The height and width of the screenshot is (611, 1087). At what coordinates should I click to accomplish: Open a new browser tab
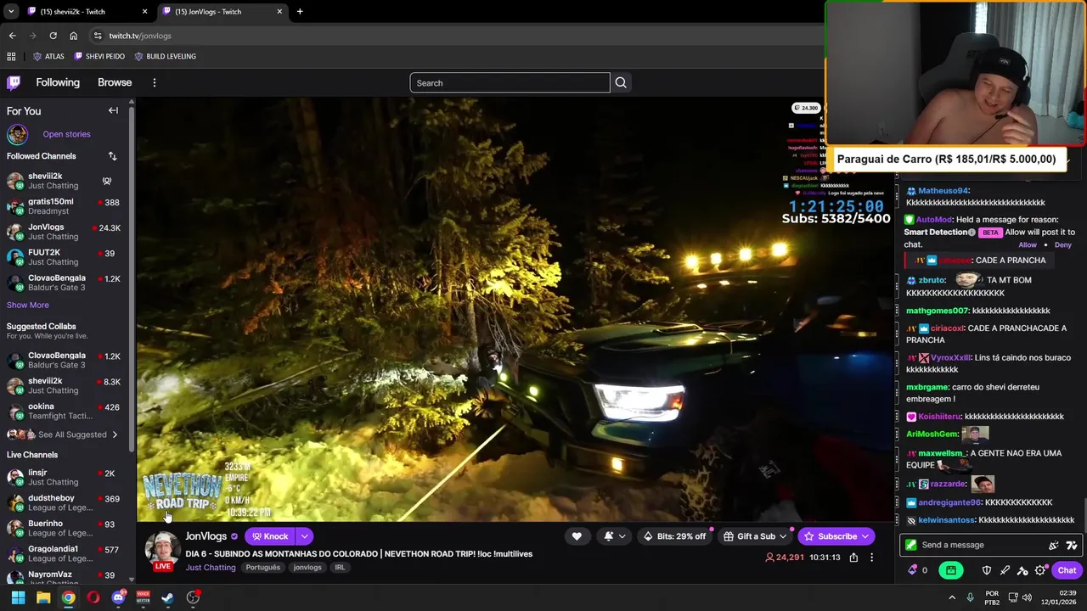300,11
